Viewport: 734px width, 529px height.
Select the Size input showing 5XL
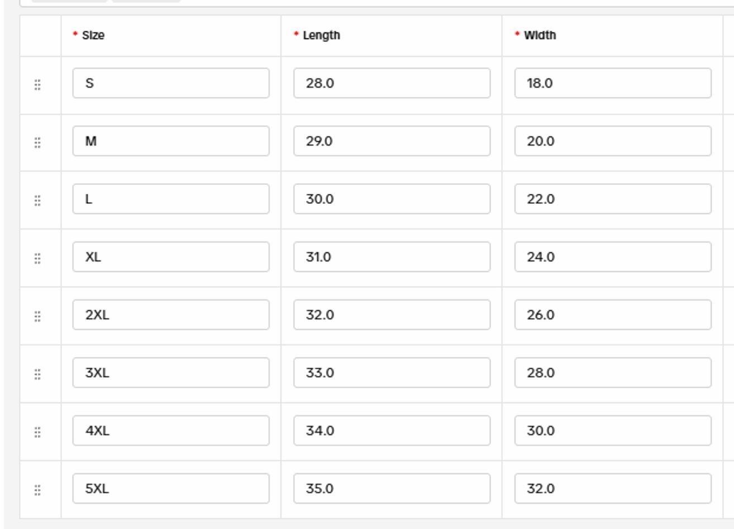click(170, 489)
